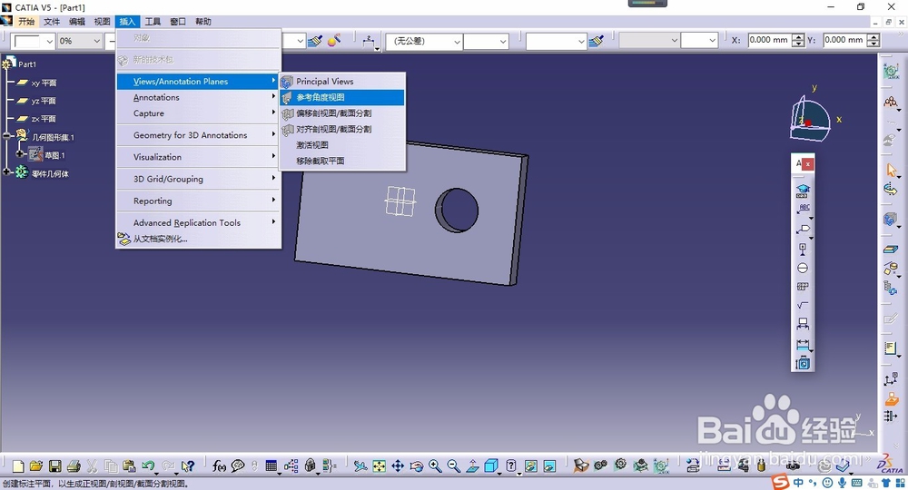Viewport: 908px width, 490px height.
Task: Select the yz 平面 tree item
Action: coord(37,101)
